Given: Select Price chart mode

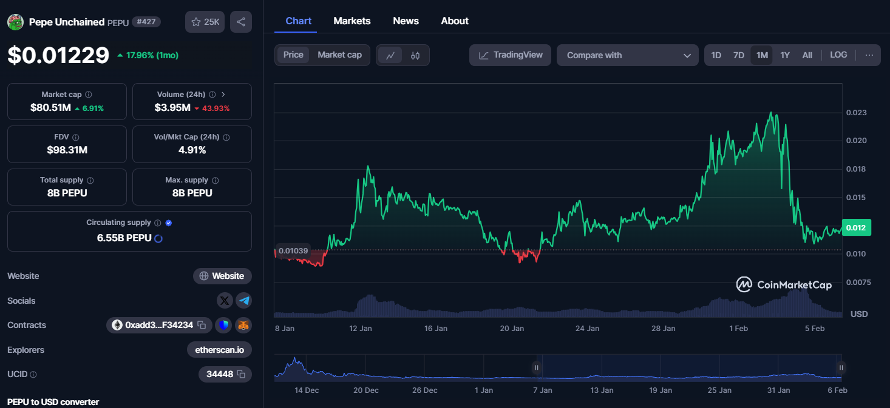Looking at the screenshot, I should pos(293,55).
